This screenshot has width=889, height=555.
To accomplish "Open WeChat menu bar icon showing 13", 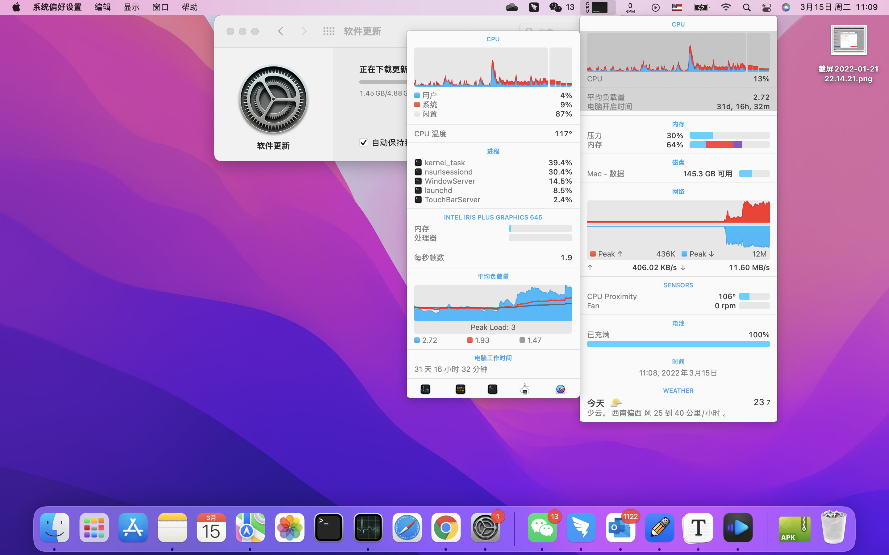I will pyautogui.click(x=561, y=7).
